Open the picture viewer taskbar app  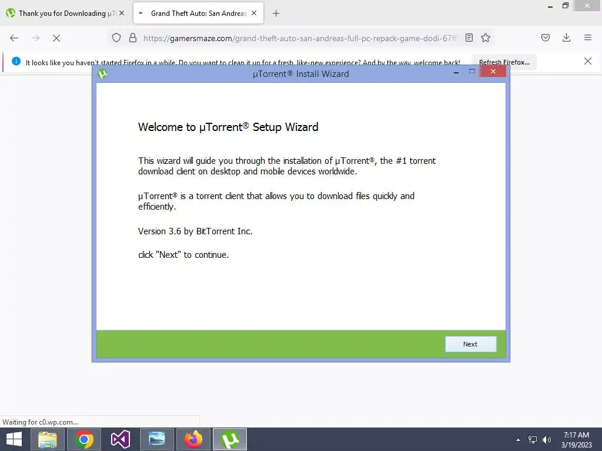[x=156, y=439]
